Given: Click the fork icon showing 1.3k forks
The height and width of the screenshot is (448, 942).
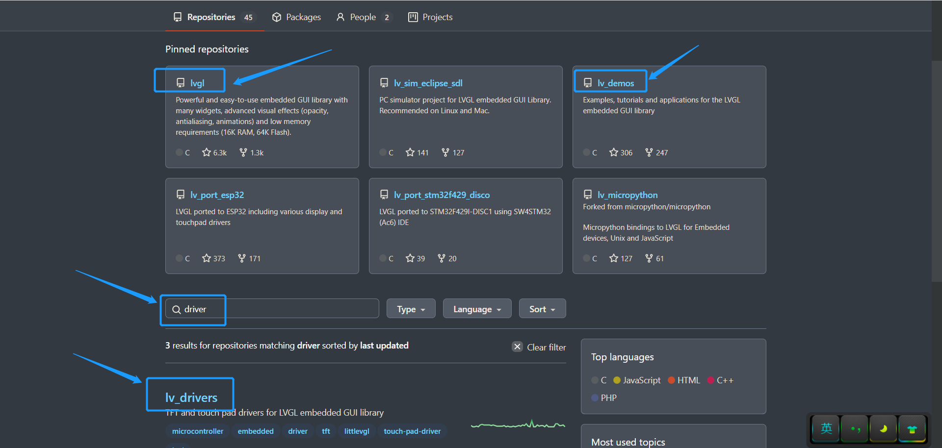Looking at the screenshot, I should coord(243,152).
